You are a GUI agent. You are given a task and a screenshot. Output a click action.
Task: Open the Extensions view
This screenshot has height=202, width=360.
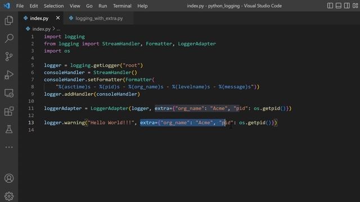coord(9,111)
